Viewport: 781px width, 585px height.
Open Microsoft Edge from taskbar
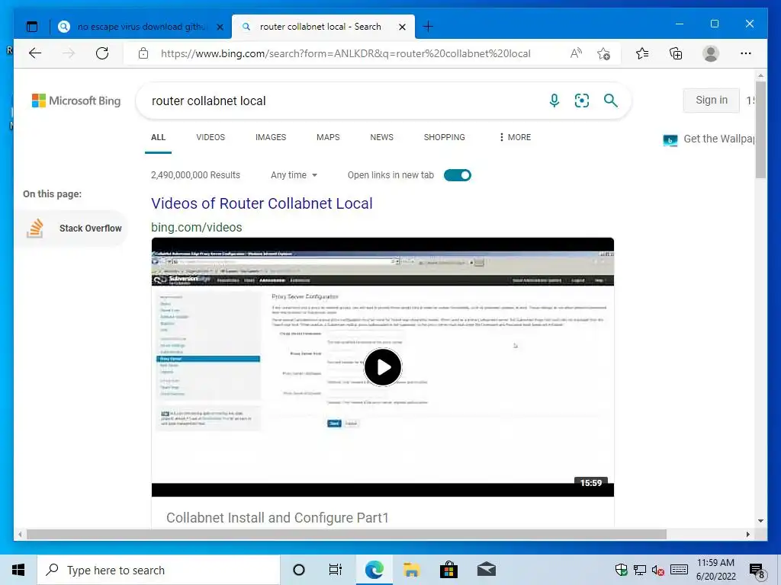coord(374,570)
